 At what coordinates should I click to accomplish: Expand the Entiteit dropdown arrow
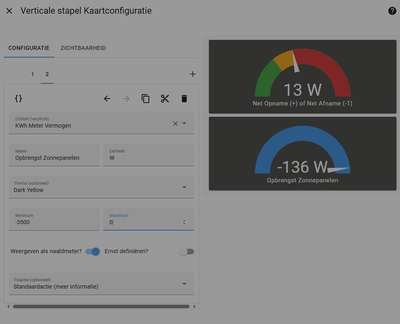click(184, 123)
